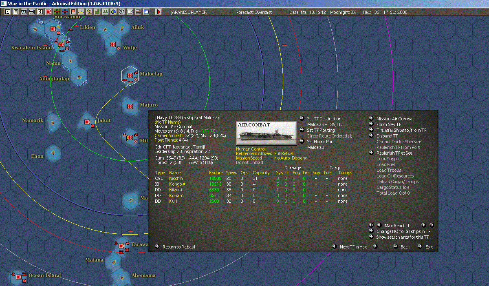Select the Majuro base on map

(130, 106)
